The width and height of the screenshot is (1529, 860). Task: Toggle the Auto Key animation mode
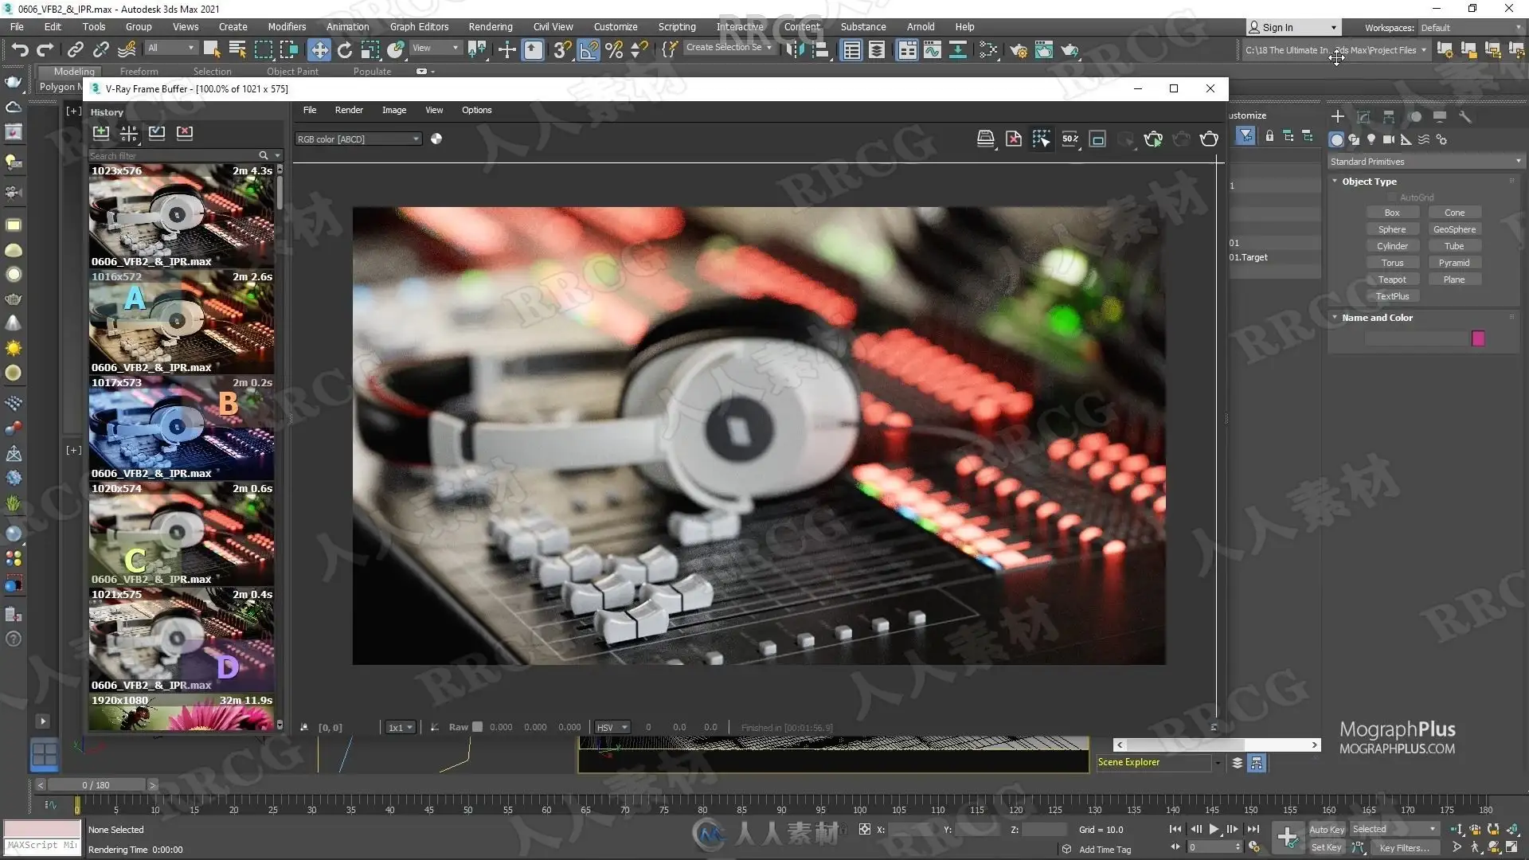click(x=1327, y=830)
